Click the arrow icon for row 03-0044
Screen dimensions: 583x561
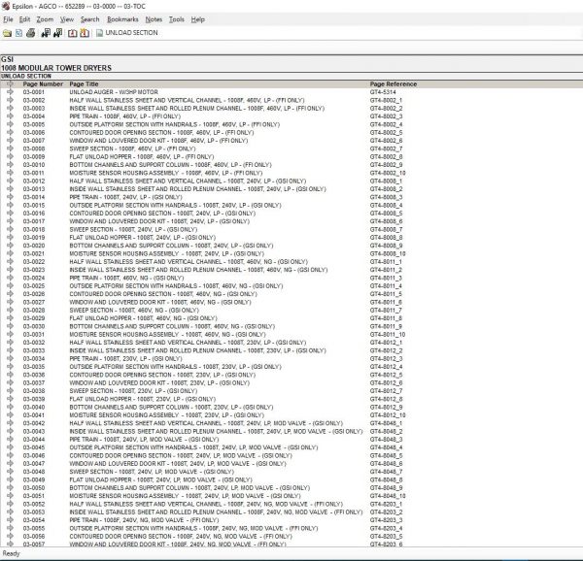[x=10, y=440]
